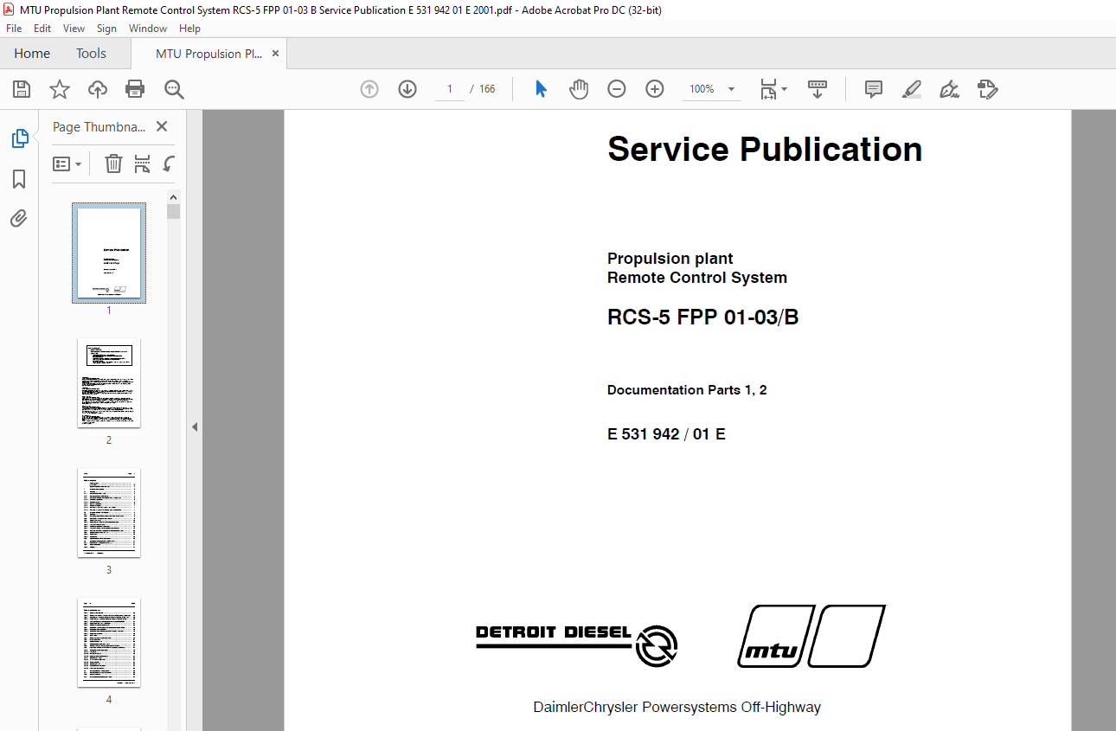Image resolution: width=1116 pixels, height=731 pixels.
Task: Collapse the navigation pane using the side arrow
Action: pos(195,426)
